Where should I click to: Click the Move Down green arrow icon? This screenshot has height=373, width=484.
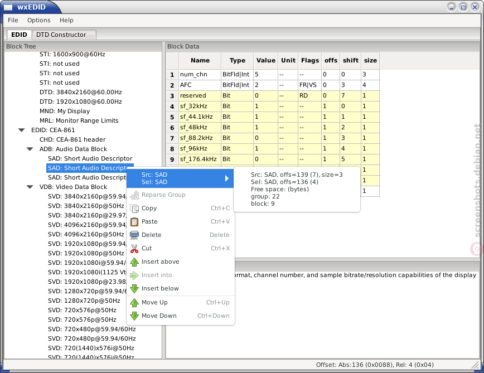pos(134,316)
